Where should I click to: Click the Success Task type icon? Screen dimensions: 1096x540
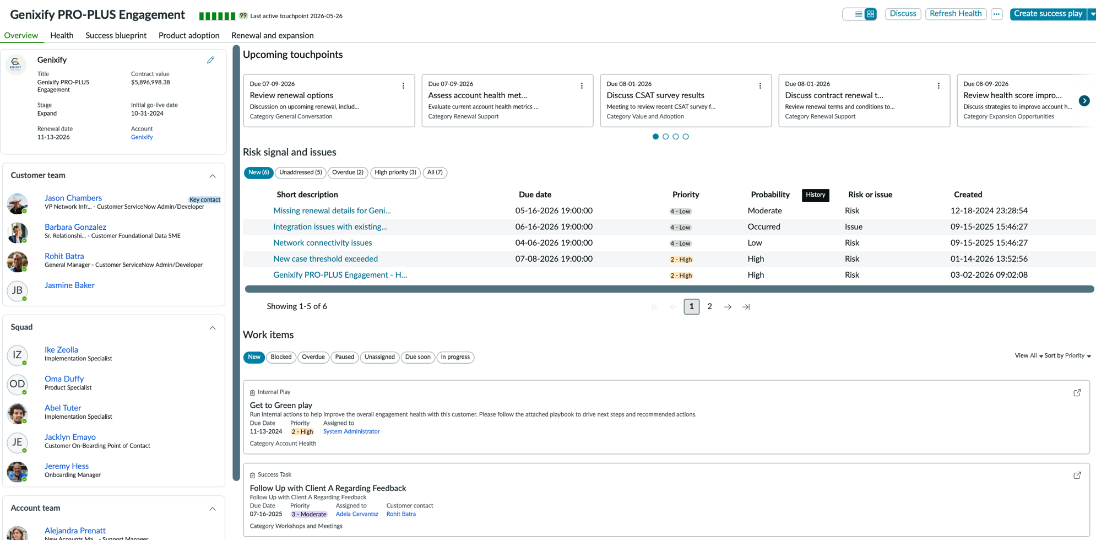[252, 475]
